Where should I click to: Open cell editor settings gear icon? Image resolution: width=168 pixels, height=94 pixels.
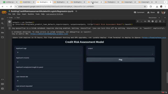coord(153,21)
